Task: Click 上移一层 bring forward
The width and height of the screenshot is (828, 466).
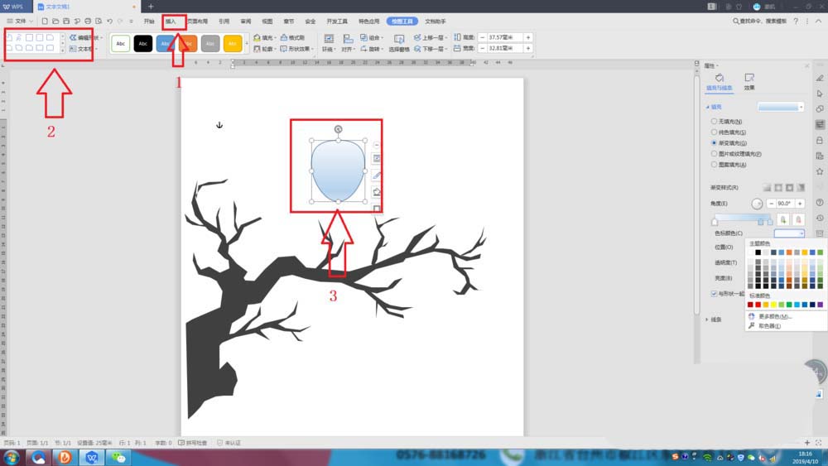Action: click(431, 37)
